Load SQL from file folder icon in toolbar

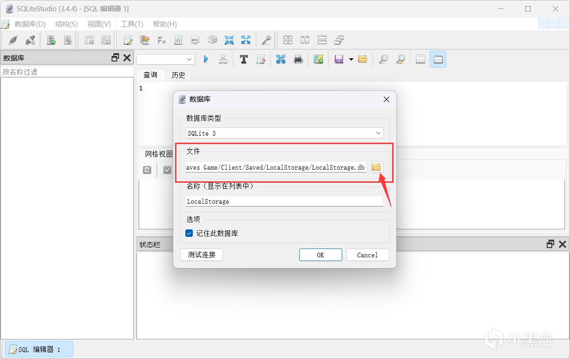pyautogui.click(x=363, y=59)
